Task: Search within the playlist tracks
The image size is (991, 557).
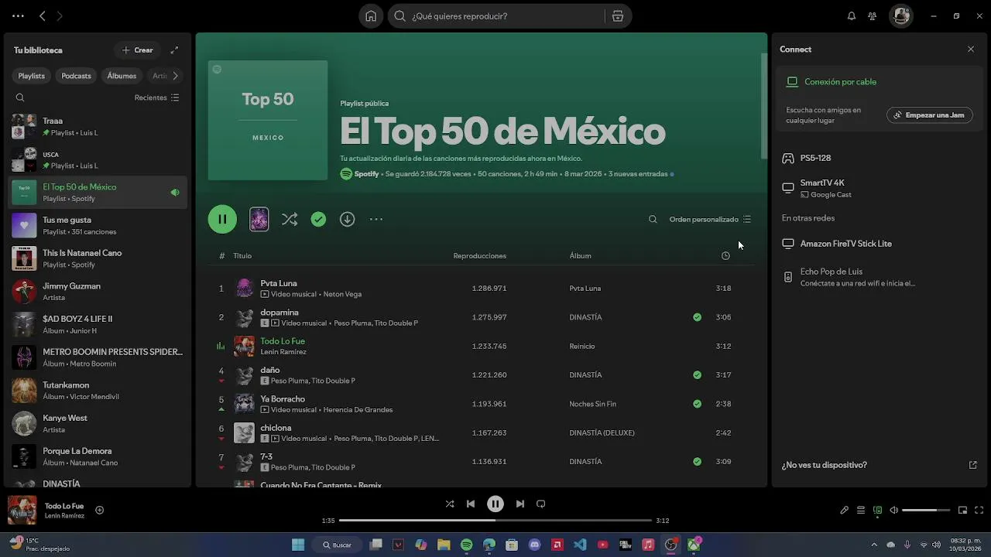Action: pos(653,220)
